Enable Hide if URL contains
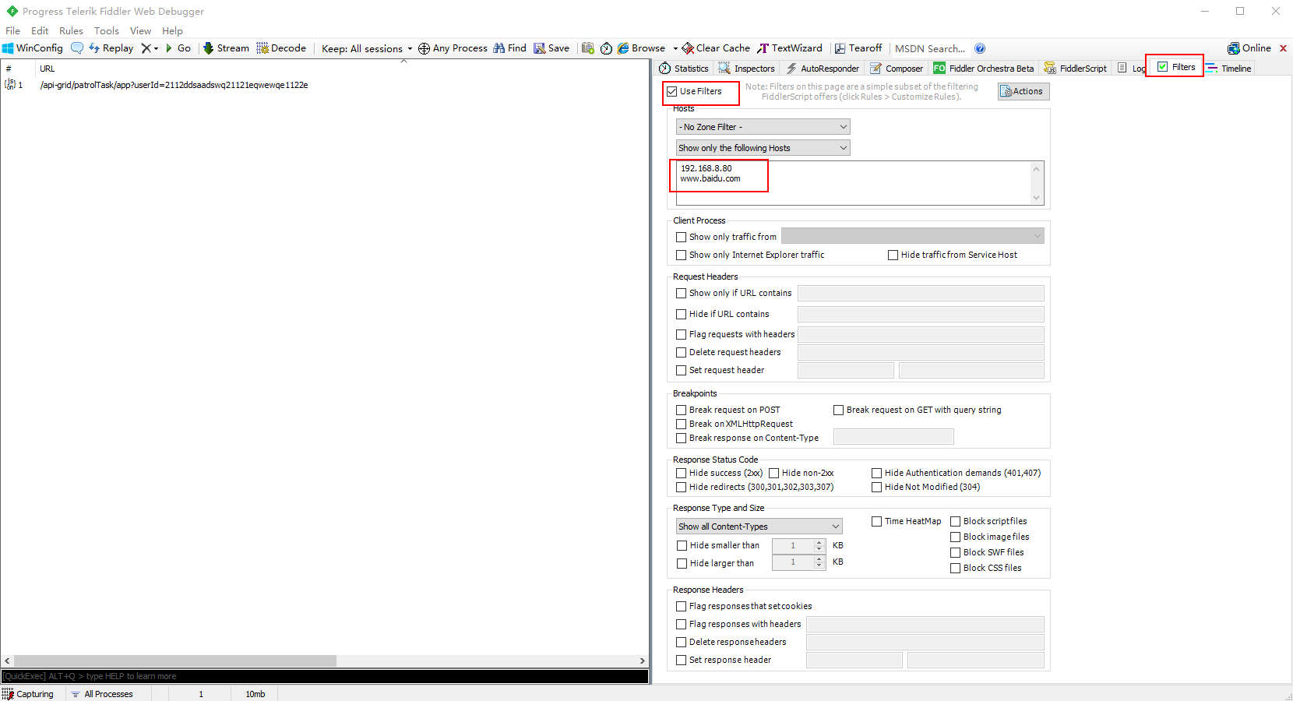The width and height of the screenshot is (1293, 701). tap(682, 314)
